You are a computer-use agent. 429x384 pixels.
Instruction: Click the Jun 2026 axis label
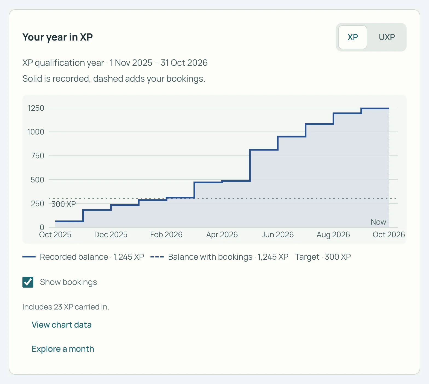277,235
